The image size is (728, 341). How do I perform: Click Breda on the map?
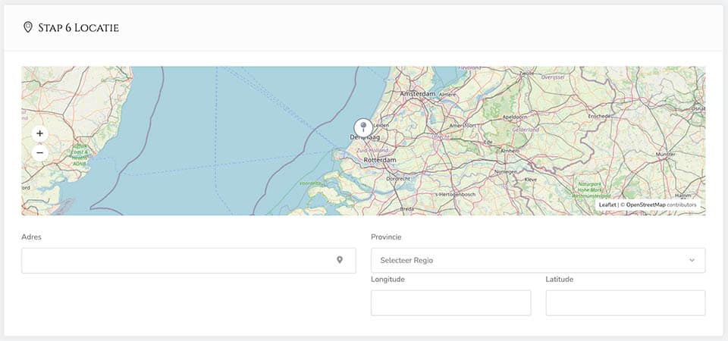coord(406,208)
